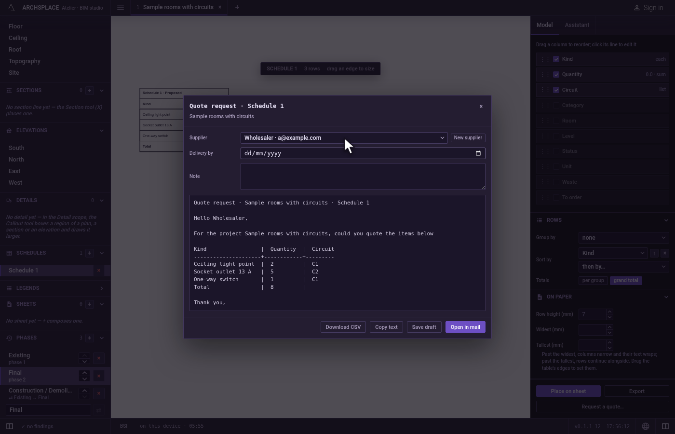Screen dimensions: 675x434
Task: Enable the Category column checkbox
Action: click(556, 106)
